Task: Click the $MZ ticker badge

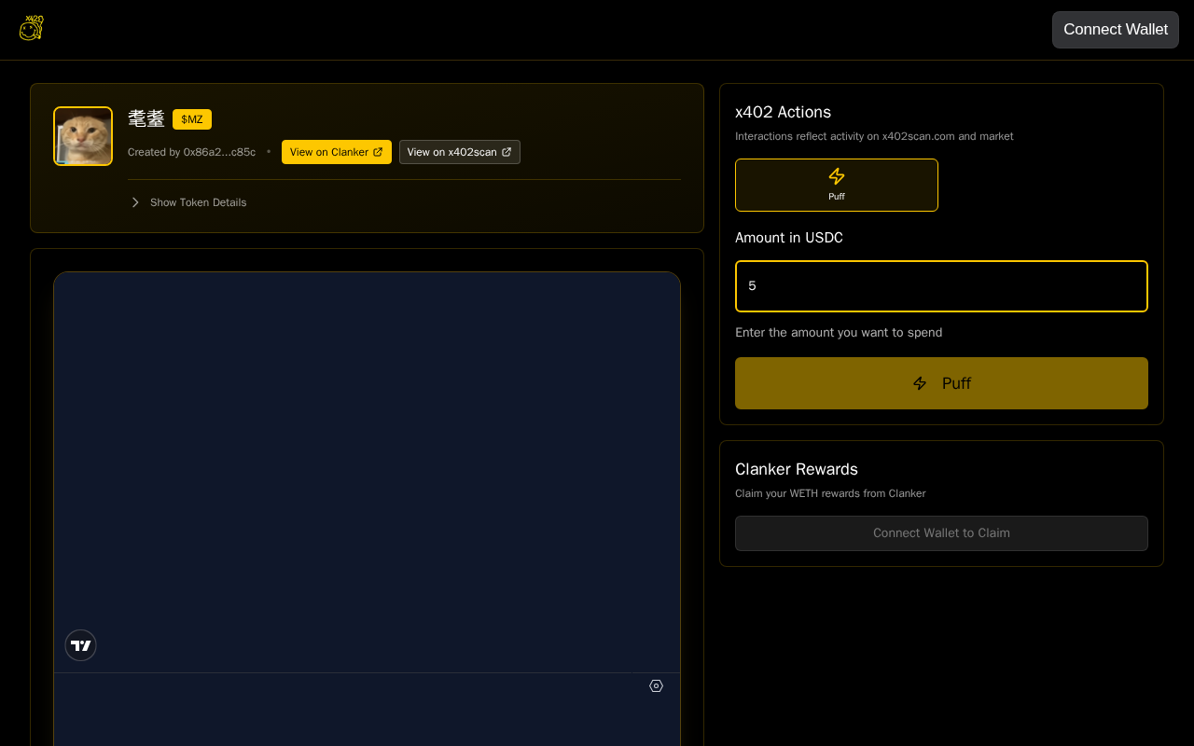Action: (192, 119)
